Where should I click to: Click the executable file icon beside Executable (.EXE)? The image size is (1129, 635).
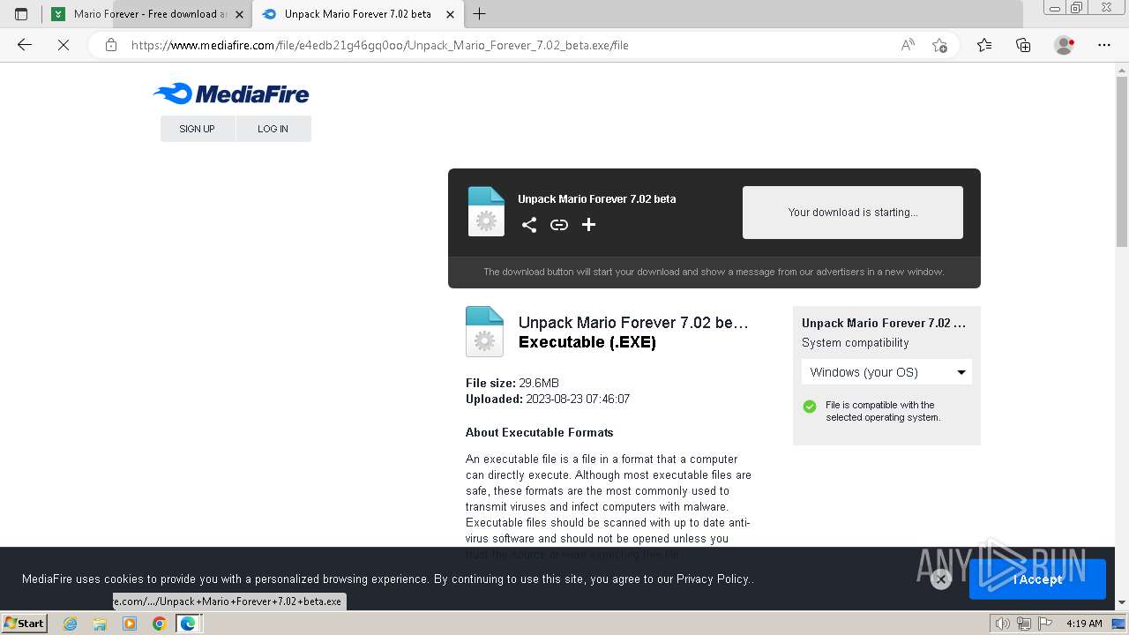click(x=484, y=332)
